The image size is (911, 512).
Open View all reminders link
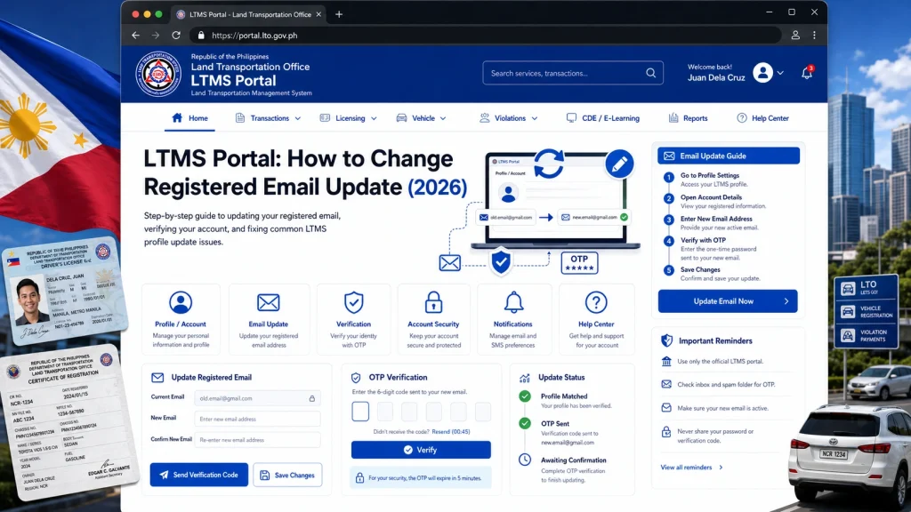691,468
